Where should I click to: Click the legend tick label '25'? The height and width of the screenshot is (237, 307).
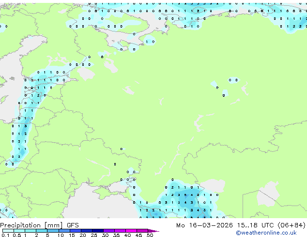coord(94,235)
